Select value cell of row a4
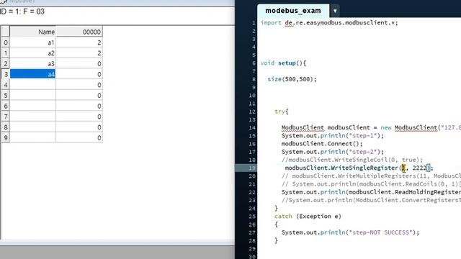 [x=79, y=74]
